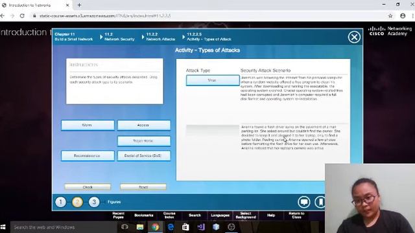
Task: Click the Cisco Networking Academy logo
Action: click(390, 31)
